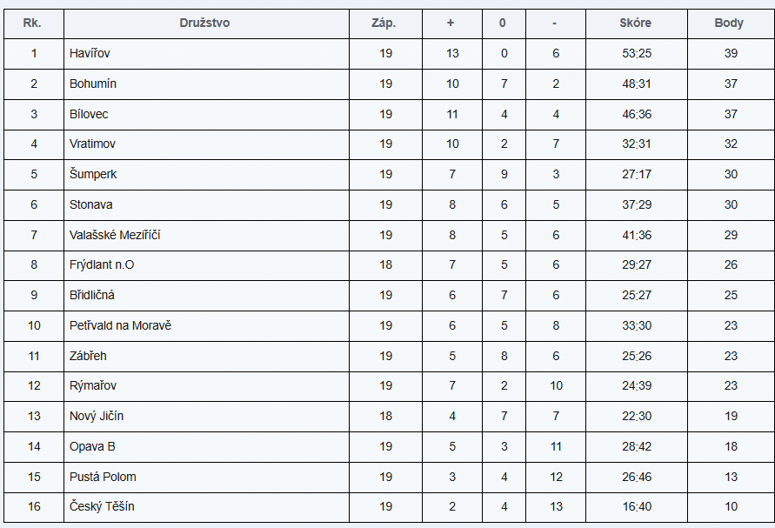Select the Český Těšín team cell
Screen dimensions: 775x528
point(102,506)
